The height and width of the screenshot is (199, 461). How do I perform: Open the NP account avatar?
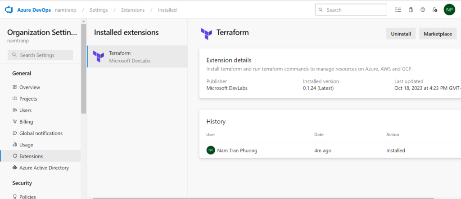[449, 9]
